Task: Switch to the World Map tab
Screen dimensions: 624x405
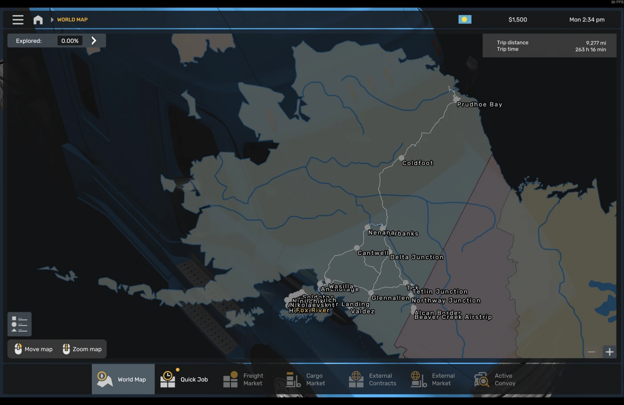Action: point(123,379)
